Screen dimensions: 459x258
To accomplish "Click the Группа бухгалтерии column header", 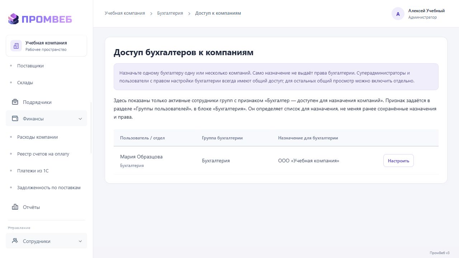I will pyautogui.click(x=222, y=138).
